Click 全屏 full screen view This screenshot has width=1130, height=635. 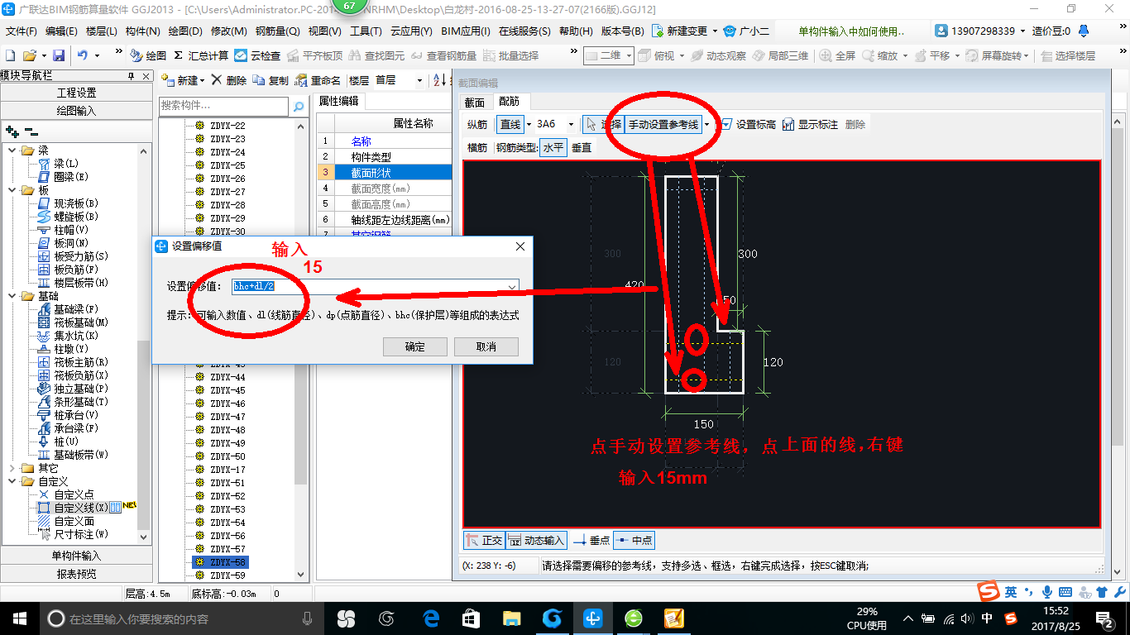[x=837, y=55]
